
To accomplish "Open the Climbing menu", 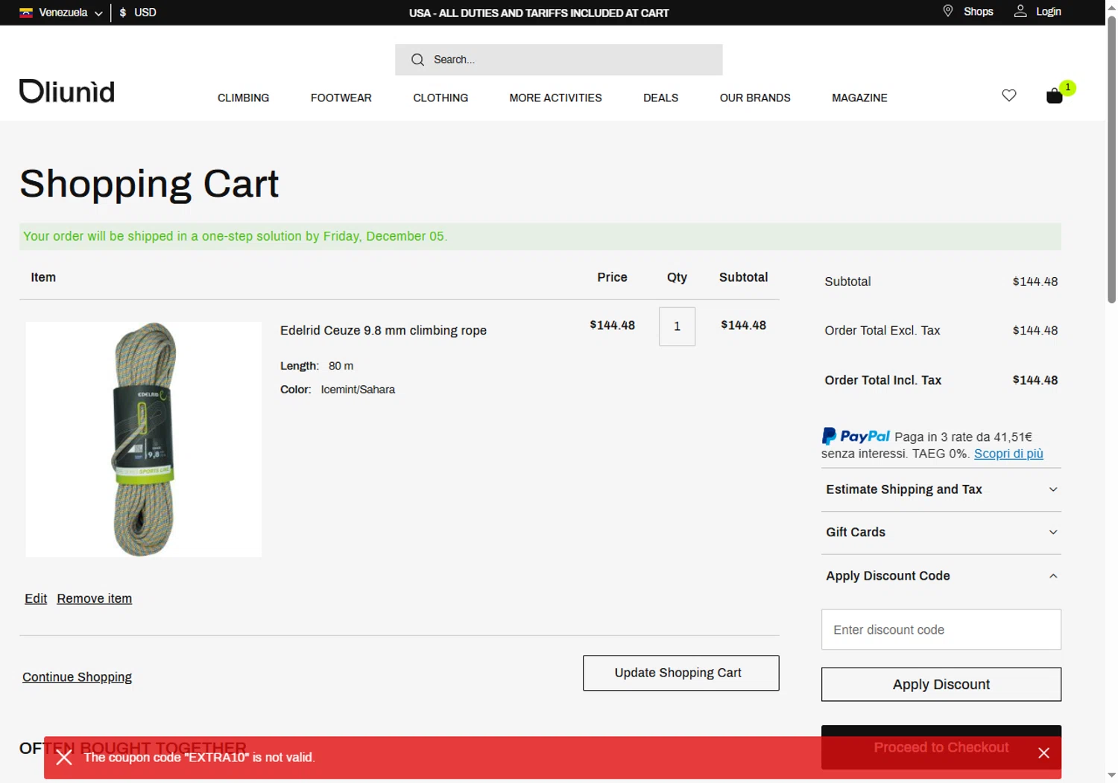I will (243, 98).
